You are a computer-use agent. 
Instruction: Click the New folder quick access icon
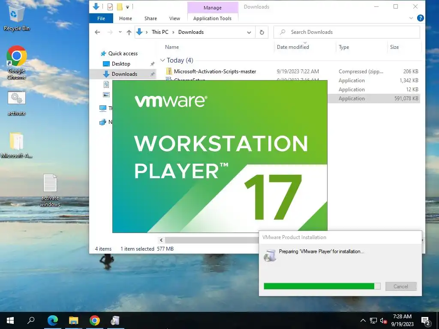pos(120,7)
